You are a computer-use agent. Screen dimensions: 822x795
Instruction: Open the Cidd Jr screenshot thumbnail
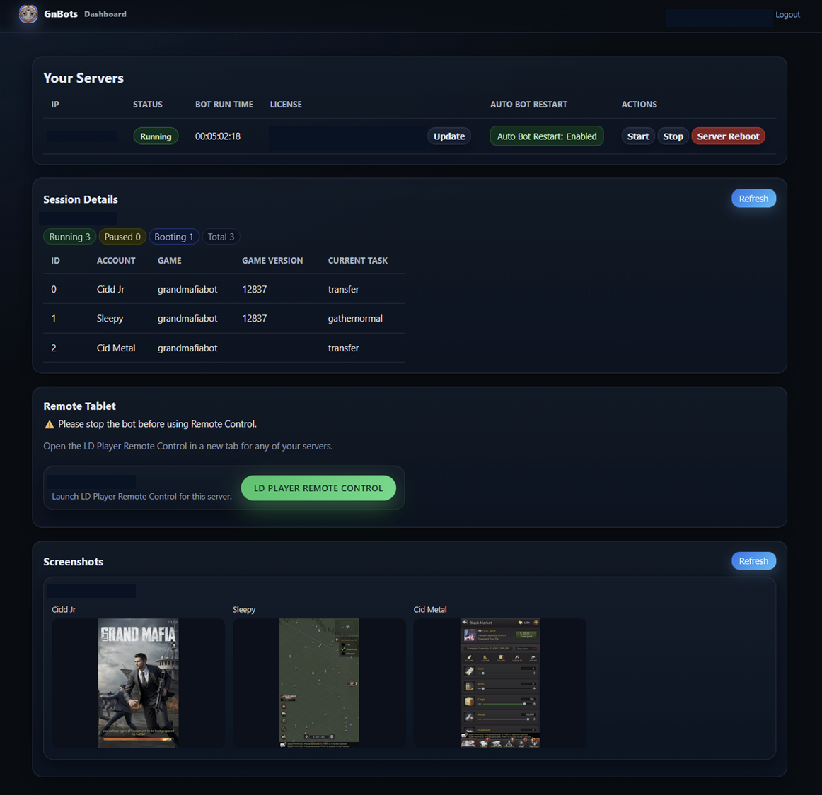coord(138,683)
